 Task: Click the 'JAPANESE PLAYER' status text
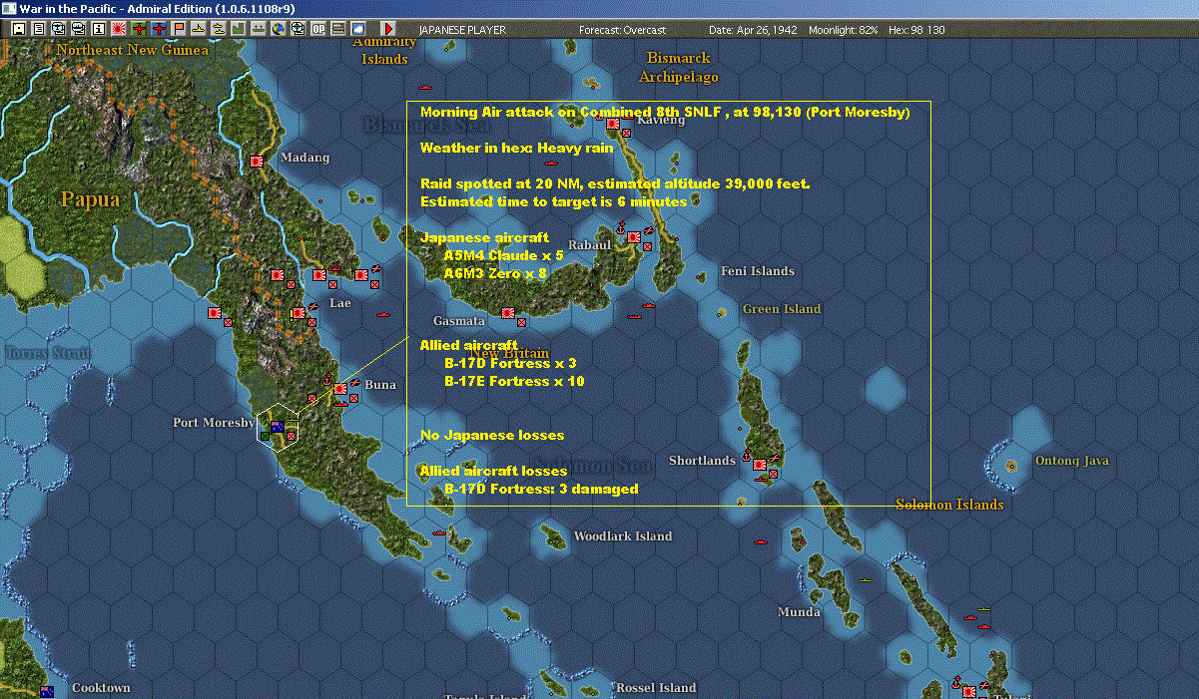[462, 30]
